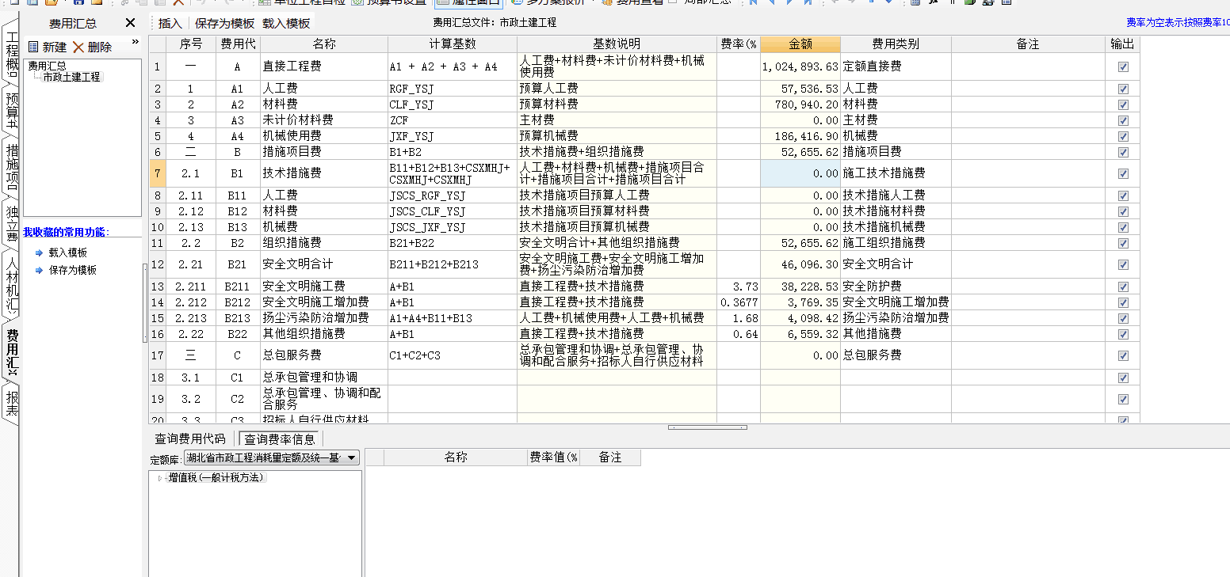Open the 查询费用代码 bottom tab
Image resolution: width=1230 pixels, height=577 pixels.
190,438
